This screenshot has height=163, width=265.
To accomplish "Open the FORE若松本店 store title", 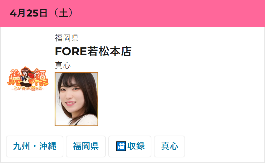I will [93, 51].
